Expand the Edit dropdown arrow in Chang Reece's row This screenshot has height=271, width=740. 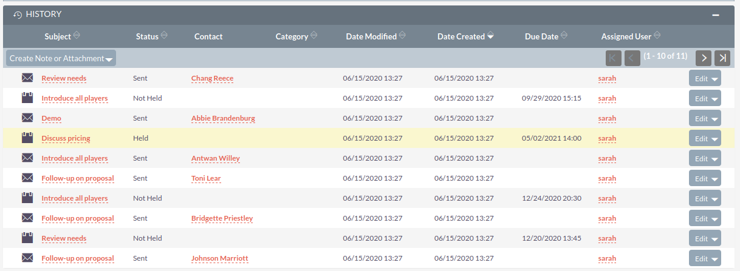(715, 79)
